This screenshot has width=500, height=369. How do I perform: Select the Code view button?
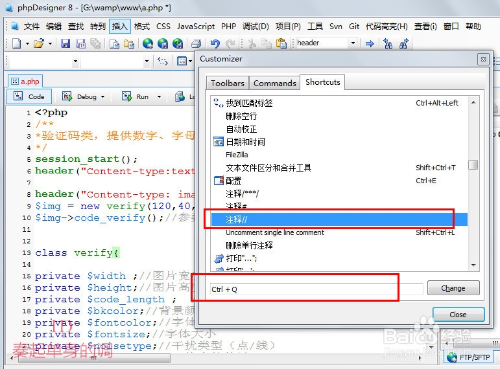[29, 96]
